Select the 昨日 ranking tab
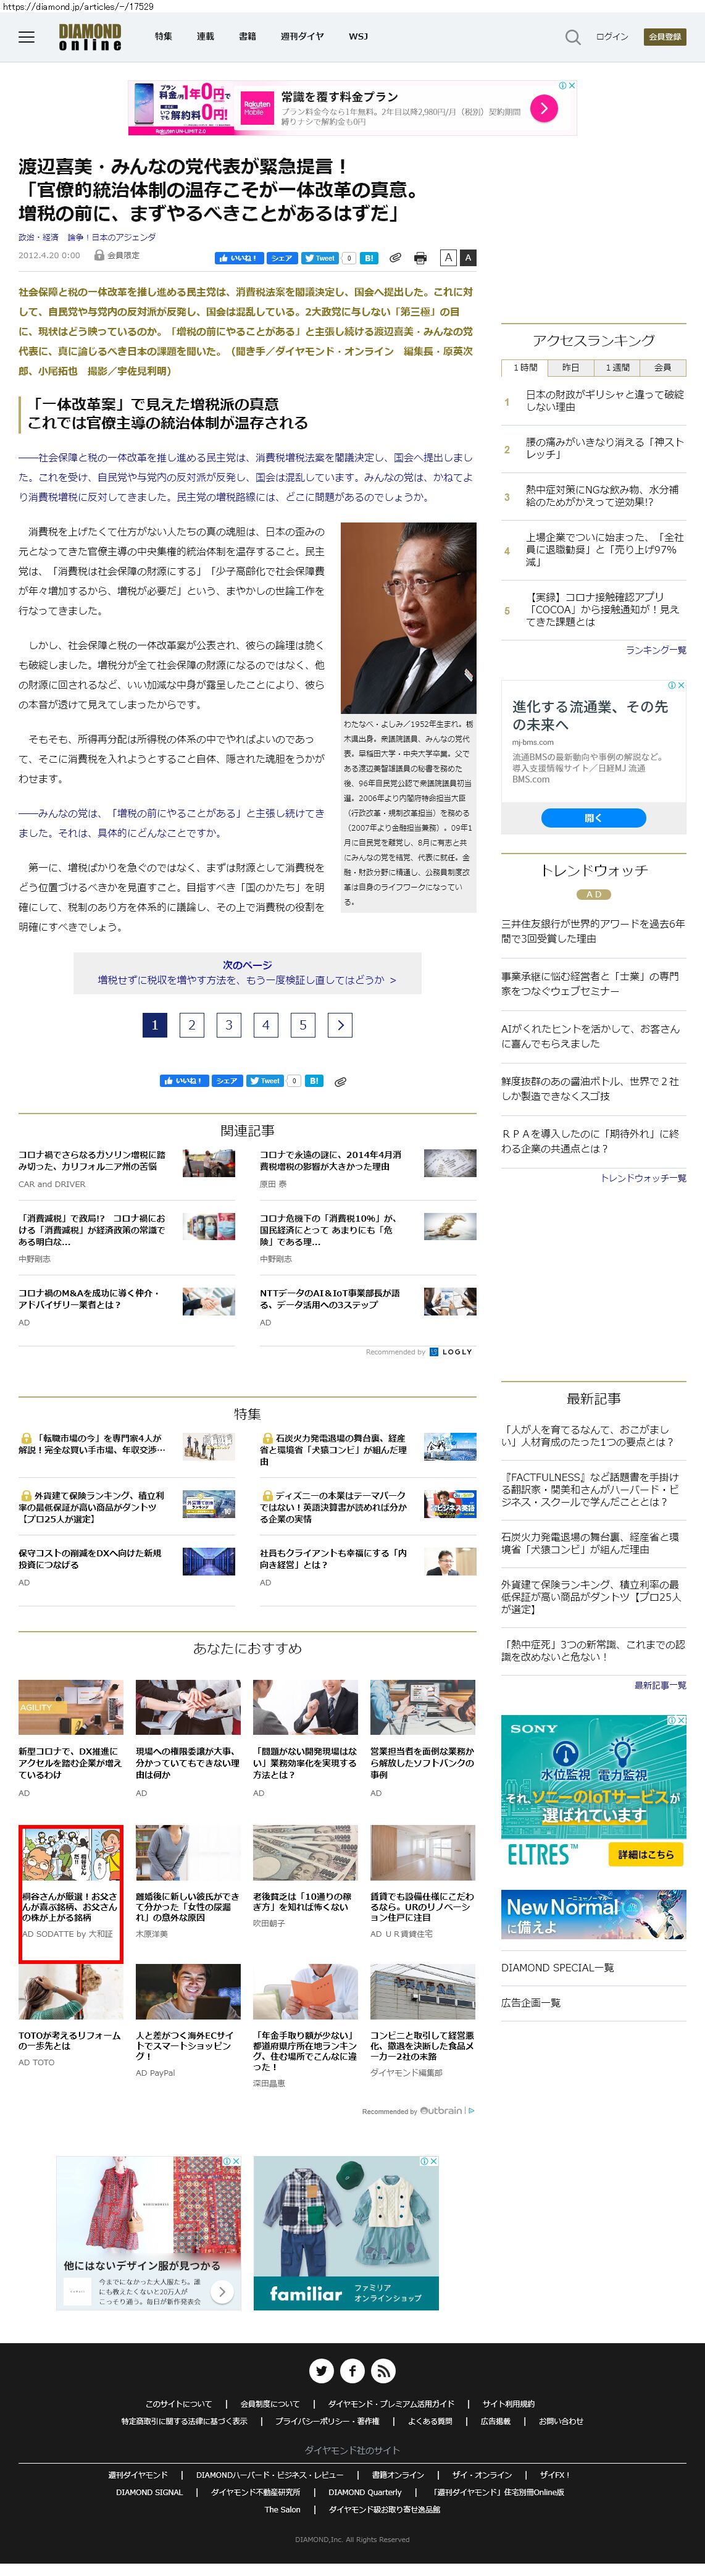Viewport: 705px width, 2576px height. click(570, 367)
